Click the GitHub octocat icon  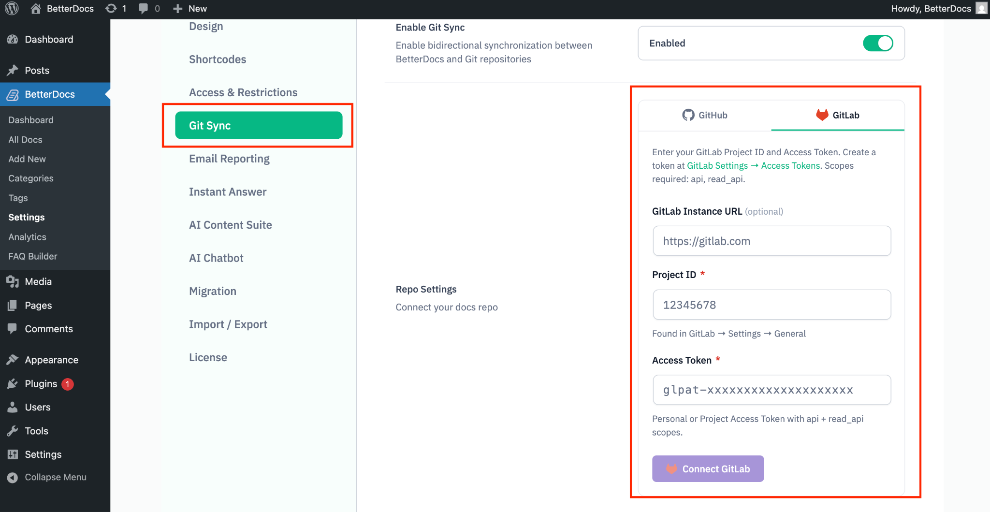688,115
